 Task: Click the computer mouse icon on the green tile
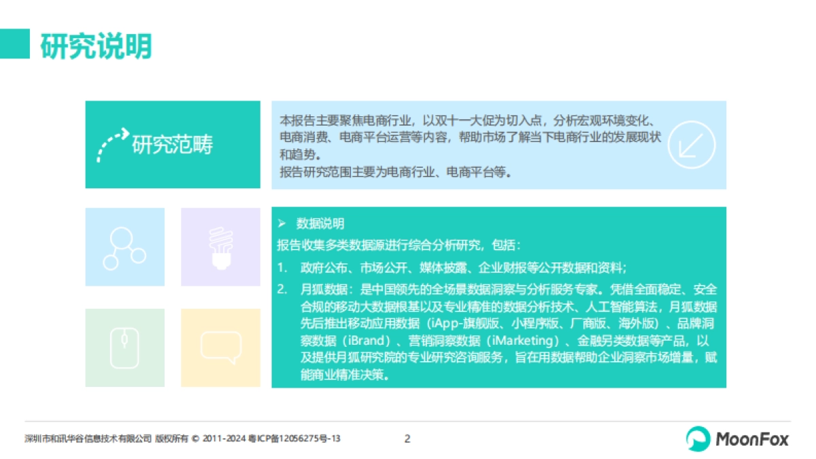[124, 346]
